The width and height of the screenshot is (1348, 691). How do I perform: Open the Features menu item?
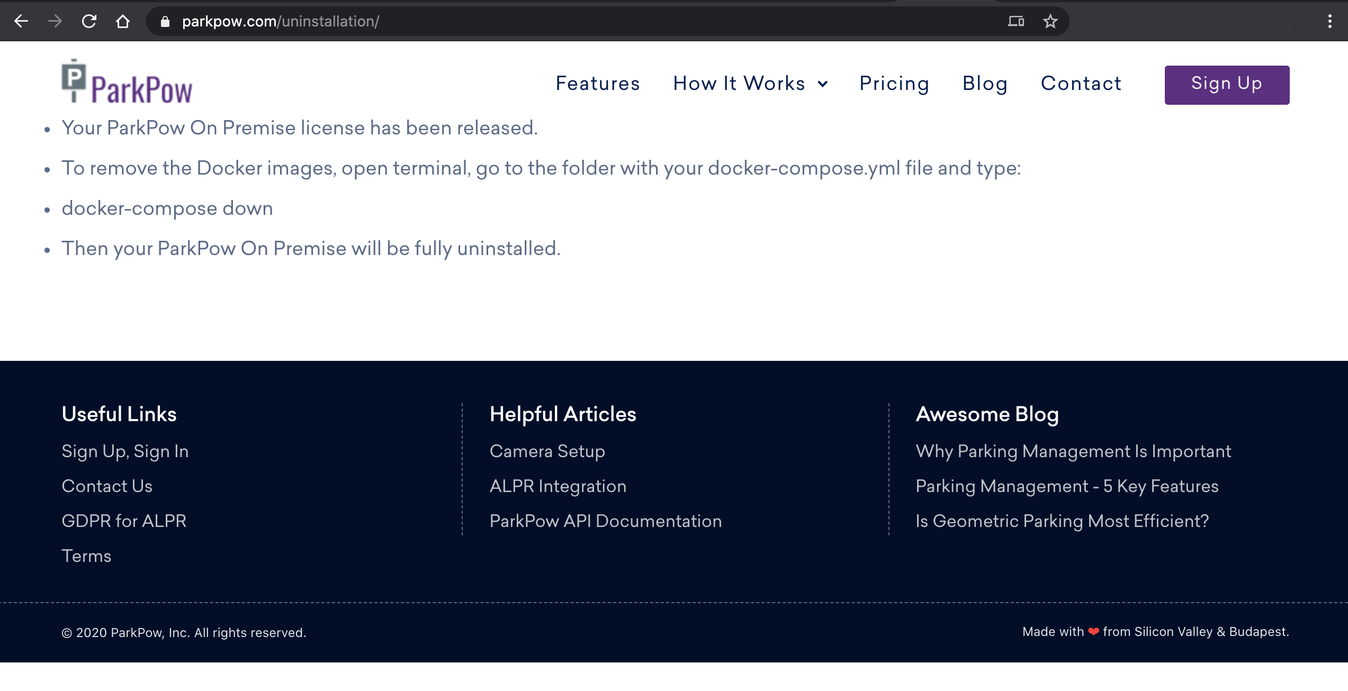[x=598, y=84]
